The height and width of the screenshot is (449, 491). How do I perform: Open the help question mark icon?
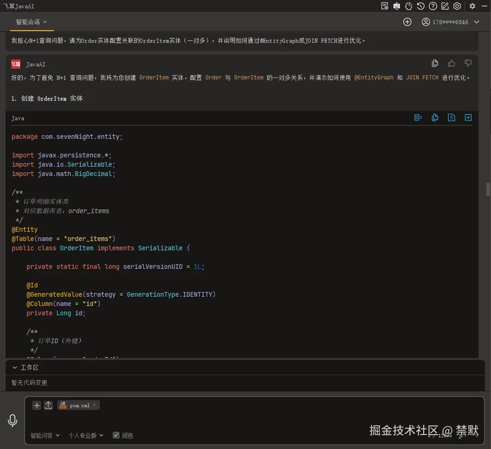[433, 6]
